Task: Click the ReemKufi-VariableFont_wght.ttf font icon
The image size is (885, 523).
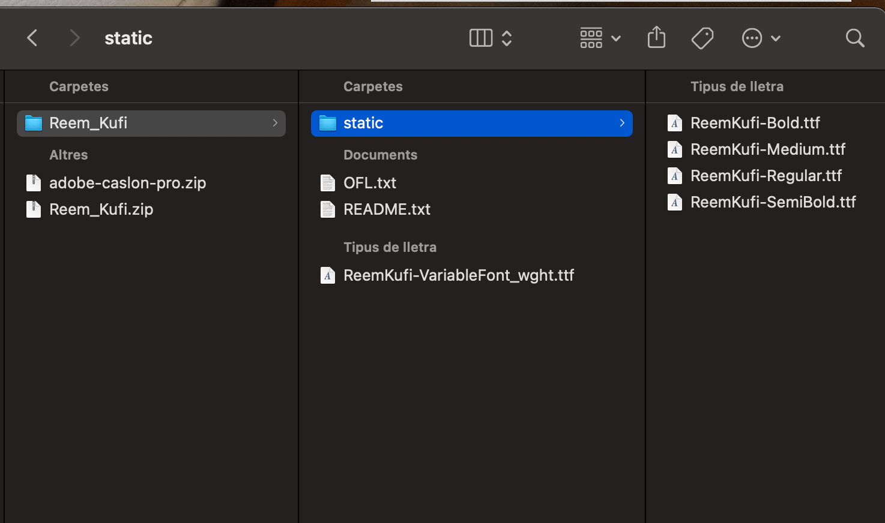Action: click(328, 275)
